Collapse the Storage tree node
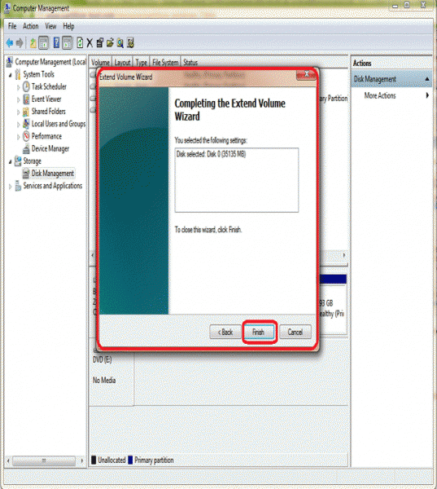This screenshot has width=437, height=489. [x=11, y=161]
